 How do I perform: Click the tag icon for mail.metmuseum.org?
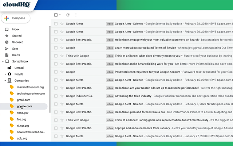coord(12,87)
